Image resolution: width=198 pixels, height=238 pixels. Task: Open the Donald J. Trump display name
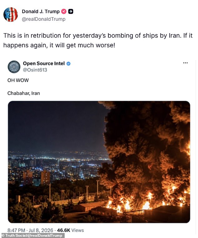[41, 12]
